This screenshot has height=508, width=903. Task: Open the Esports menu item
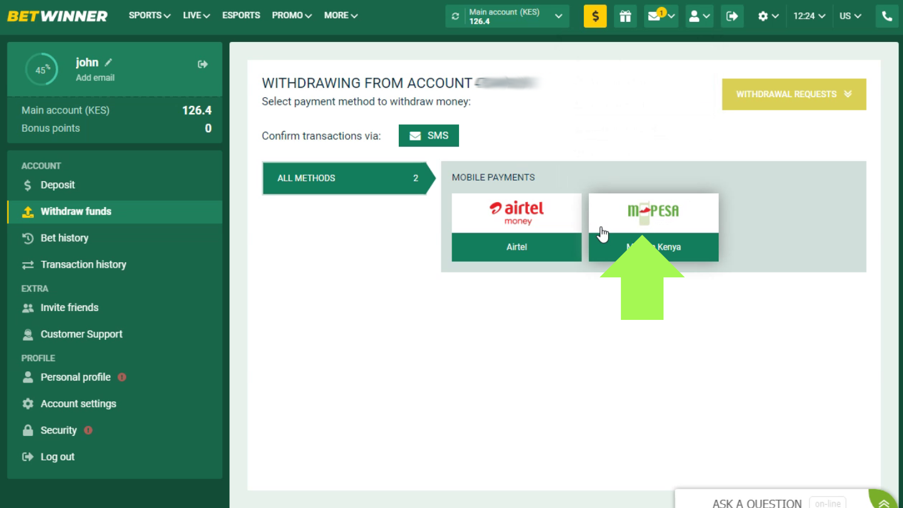(x=241, y=16)
